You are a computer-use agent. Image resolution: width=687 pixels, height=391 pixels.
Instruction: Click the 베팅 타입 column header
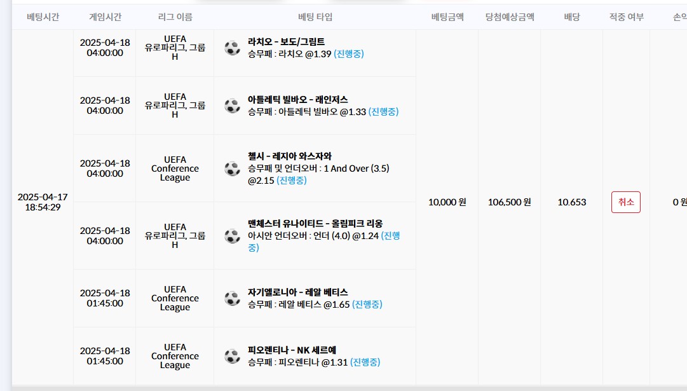click(315, 17)
